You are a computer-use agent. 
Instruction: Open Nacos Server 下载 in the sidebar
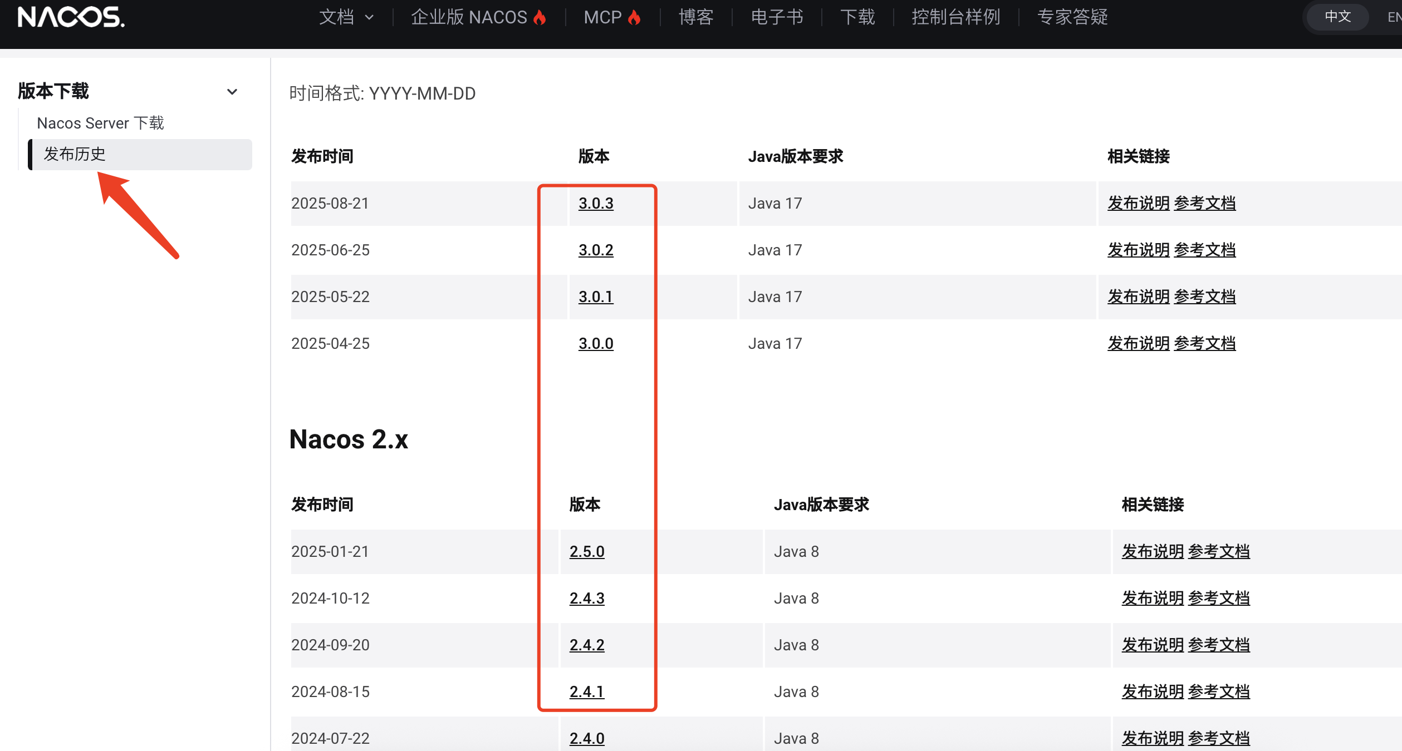point(100,122)
